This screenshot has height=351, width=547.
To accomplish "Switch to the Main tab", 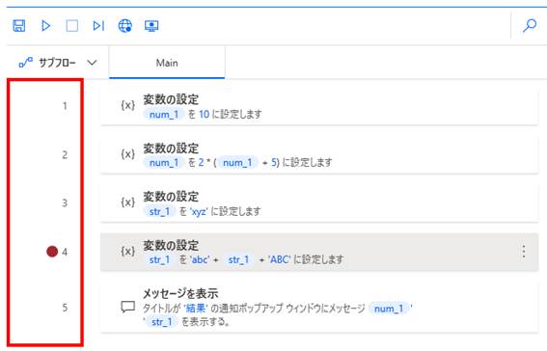I will click(167, 63).
